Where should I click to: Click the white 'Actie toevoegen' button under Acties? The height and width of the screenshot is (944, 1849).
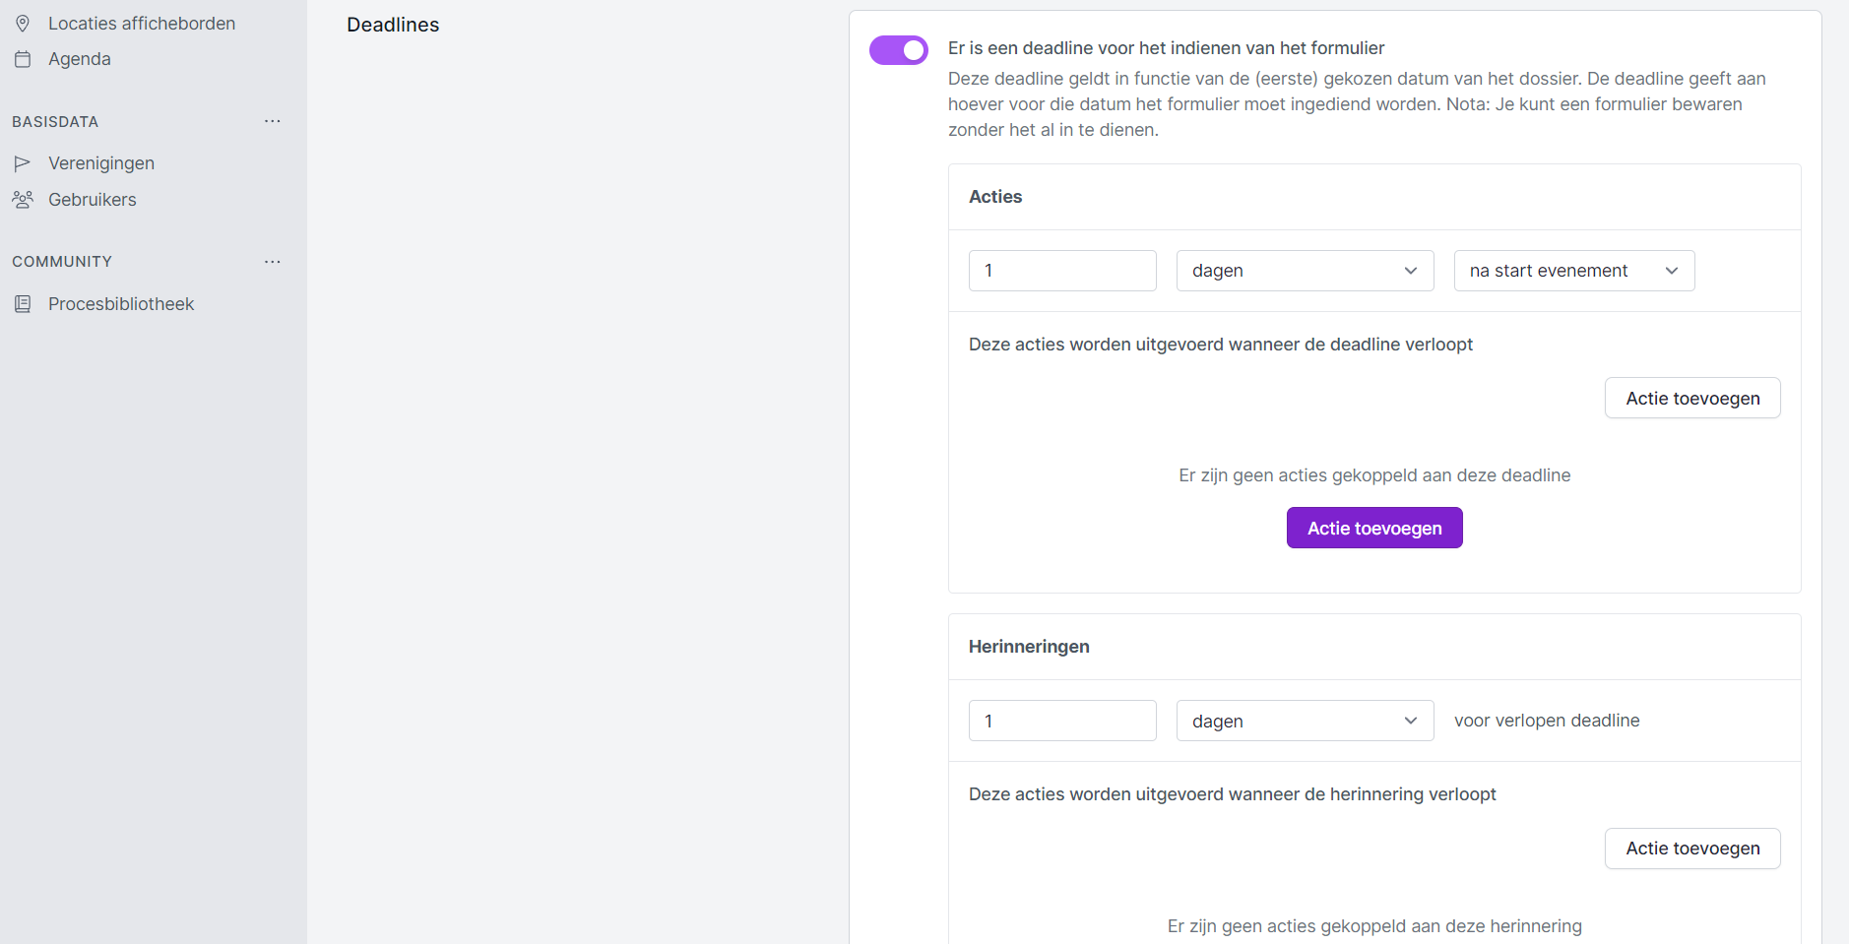(x=1691, y=399)
